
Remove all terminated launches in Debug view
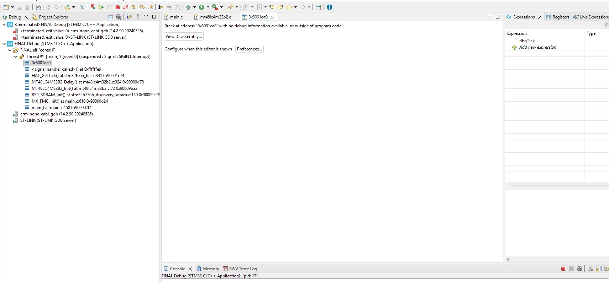(119, 17)
